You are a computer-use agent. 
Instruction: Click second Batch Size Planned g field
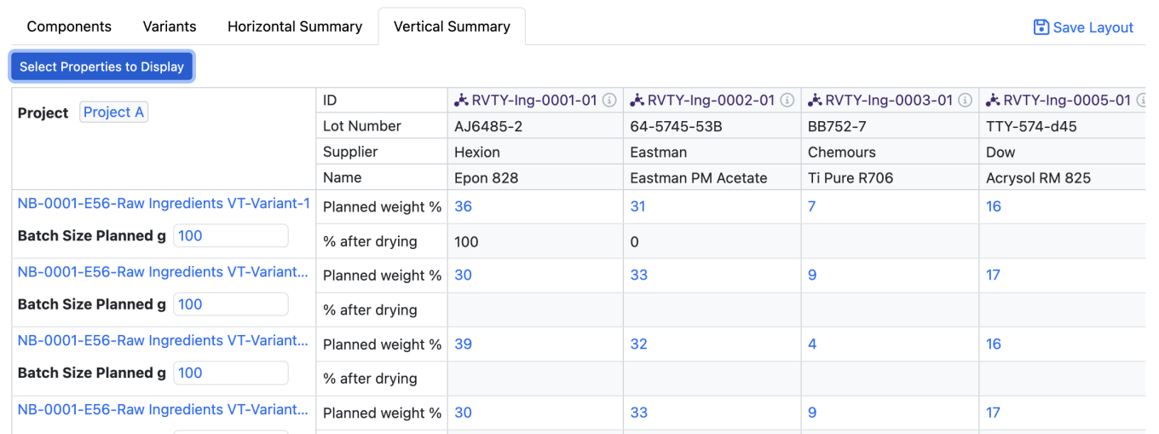click(x=230, y=304)
